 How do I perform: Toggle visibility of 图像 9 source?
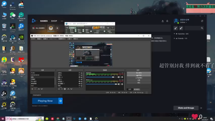click(79, 79)
